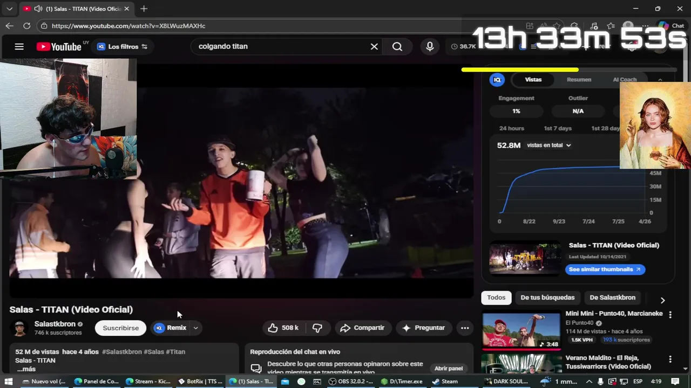Choose the 1st 7 days range
Screen dimensions: 691x388
[x=557, y=128]
